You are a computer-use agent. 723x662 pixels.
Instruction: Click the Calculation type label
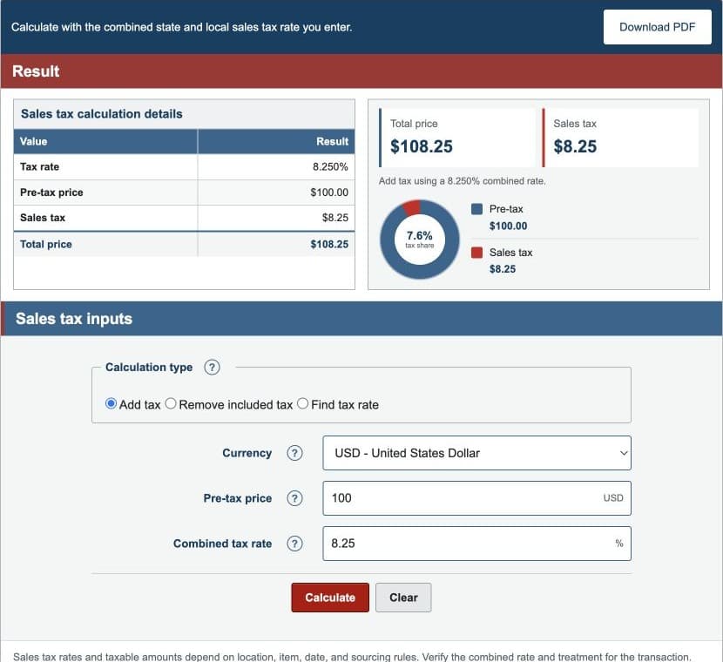(149, 368)
